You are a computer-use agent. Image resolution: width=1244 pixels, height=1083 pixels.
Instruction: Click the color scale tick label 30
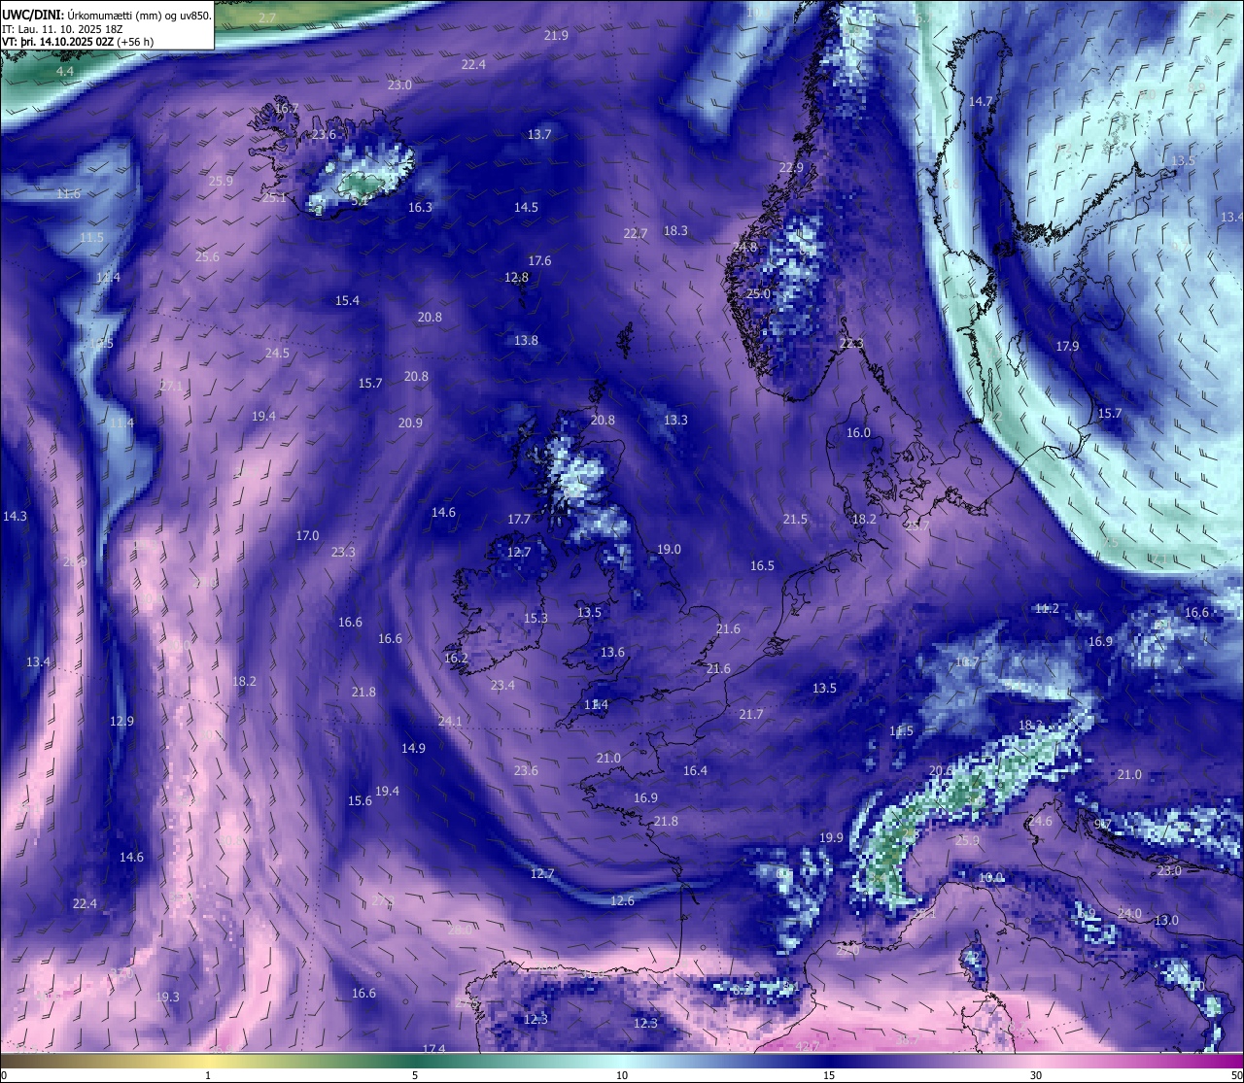(x=1036, y=1075)
